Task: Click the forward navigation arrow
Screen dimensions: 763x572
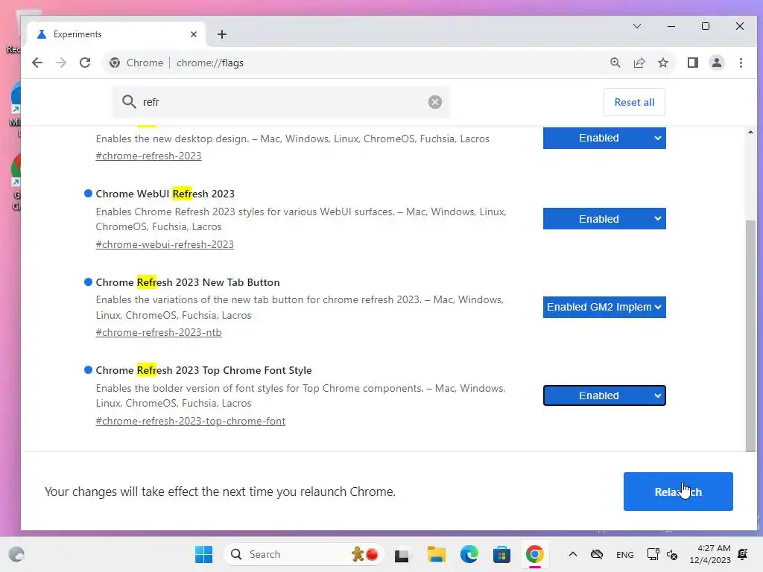Action: (61, 63)
